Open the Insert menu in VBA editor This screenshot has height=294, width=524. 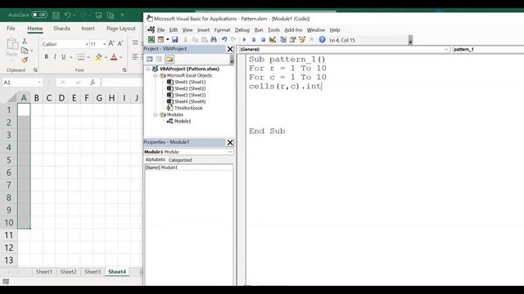(203, 30)
